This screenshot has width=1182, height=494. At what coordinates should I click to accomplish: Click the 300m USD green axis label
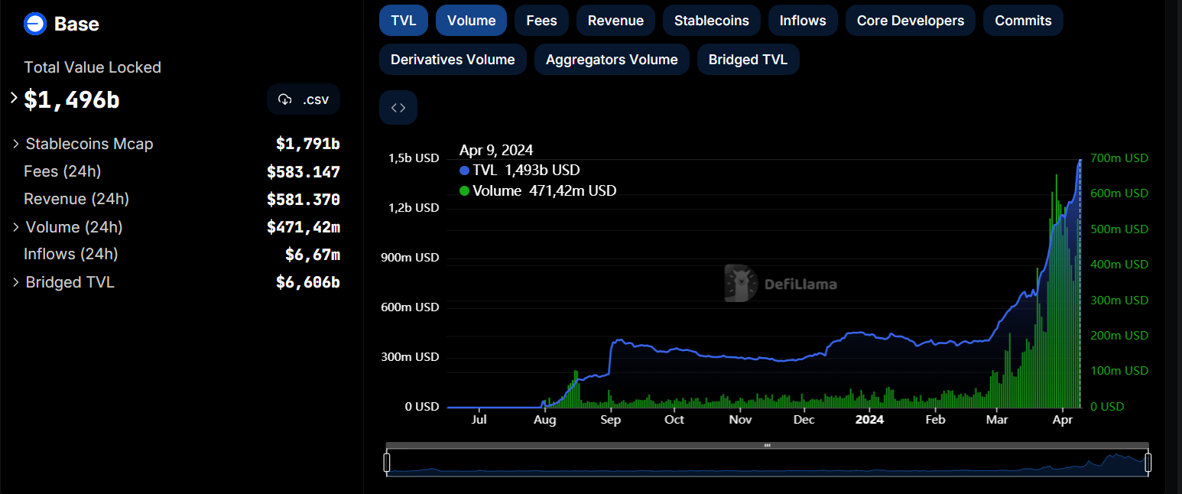(1119, 300)
